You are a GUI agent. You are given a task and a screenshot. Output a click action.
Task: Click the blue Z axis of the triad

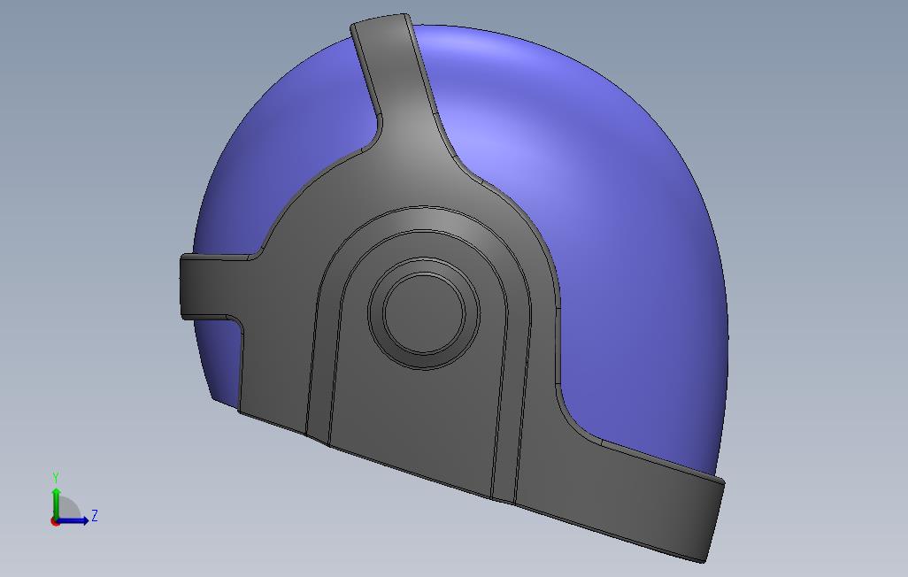coord(73,520)
